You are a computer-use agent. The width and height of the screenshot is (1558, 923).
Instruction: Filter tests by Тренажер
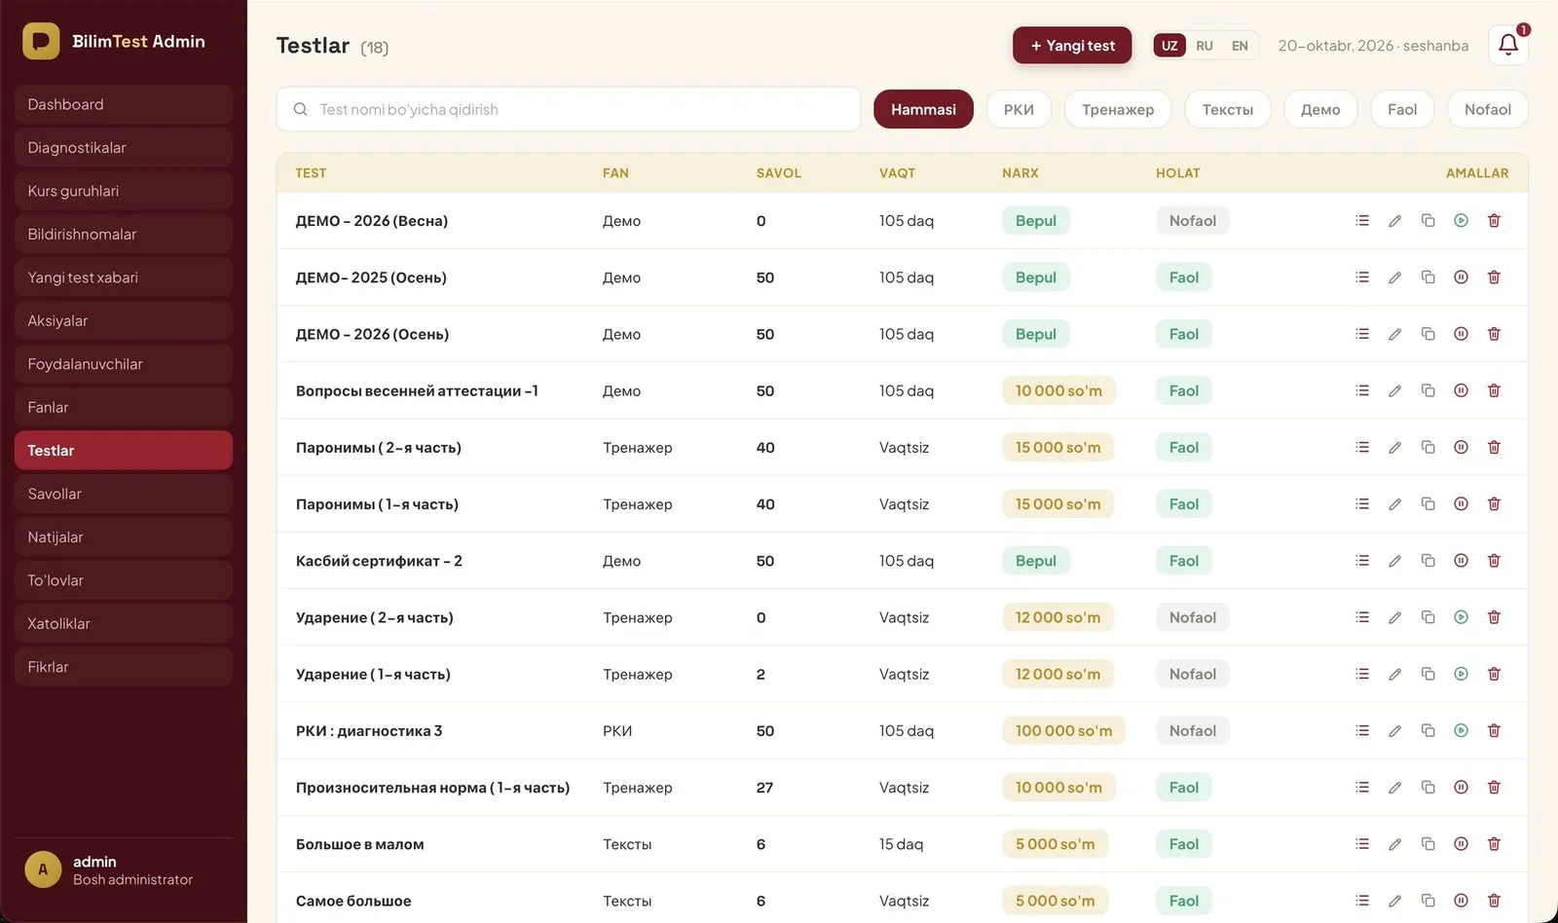[1118, 109]
